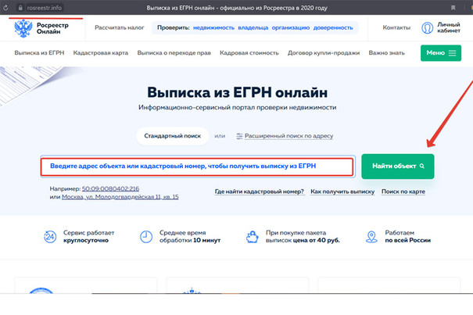Open Личный кабинет text link
Screen dimensions: 473x315
click(449, 27)
